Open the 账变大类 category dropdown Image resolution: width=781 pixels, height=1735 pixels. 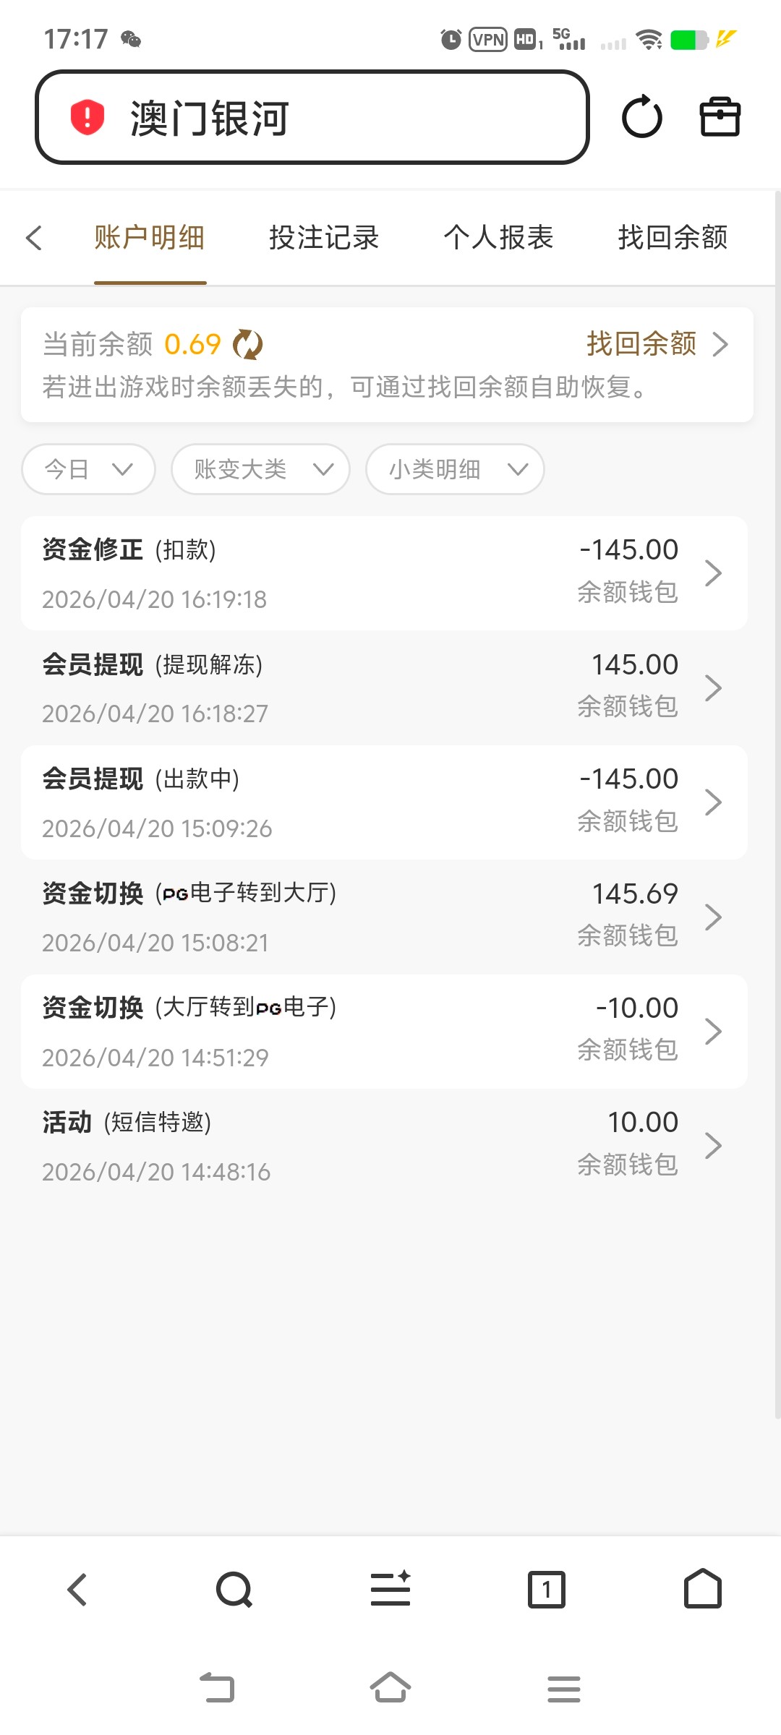[x=260, y=469]
